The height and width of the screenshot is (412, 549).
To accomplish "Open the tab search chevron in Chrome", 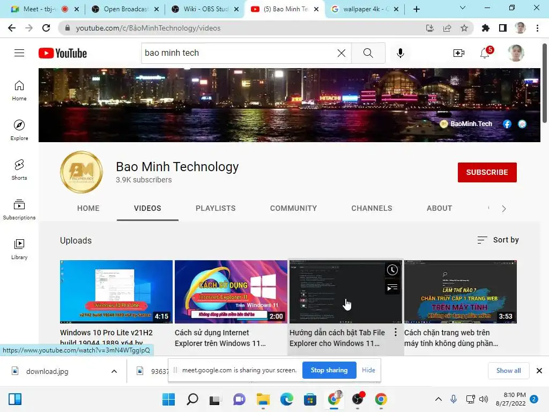I will point(463,8).
